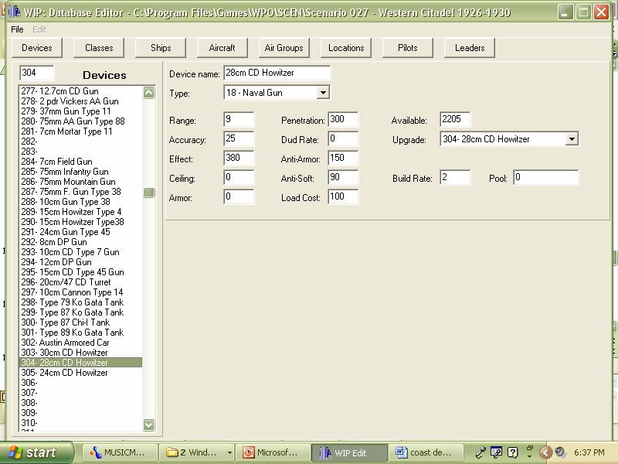Open the Air Groups section
618x464 pixels.
[284, 48]
